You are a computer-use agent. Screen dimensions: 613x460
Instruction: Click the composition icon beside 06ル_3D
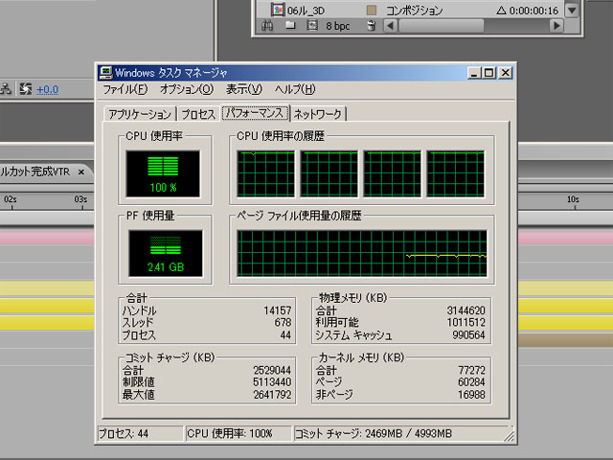point(278,10)
